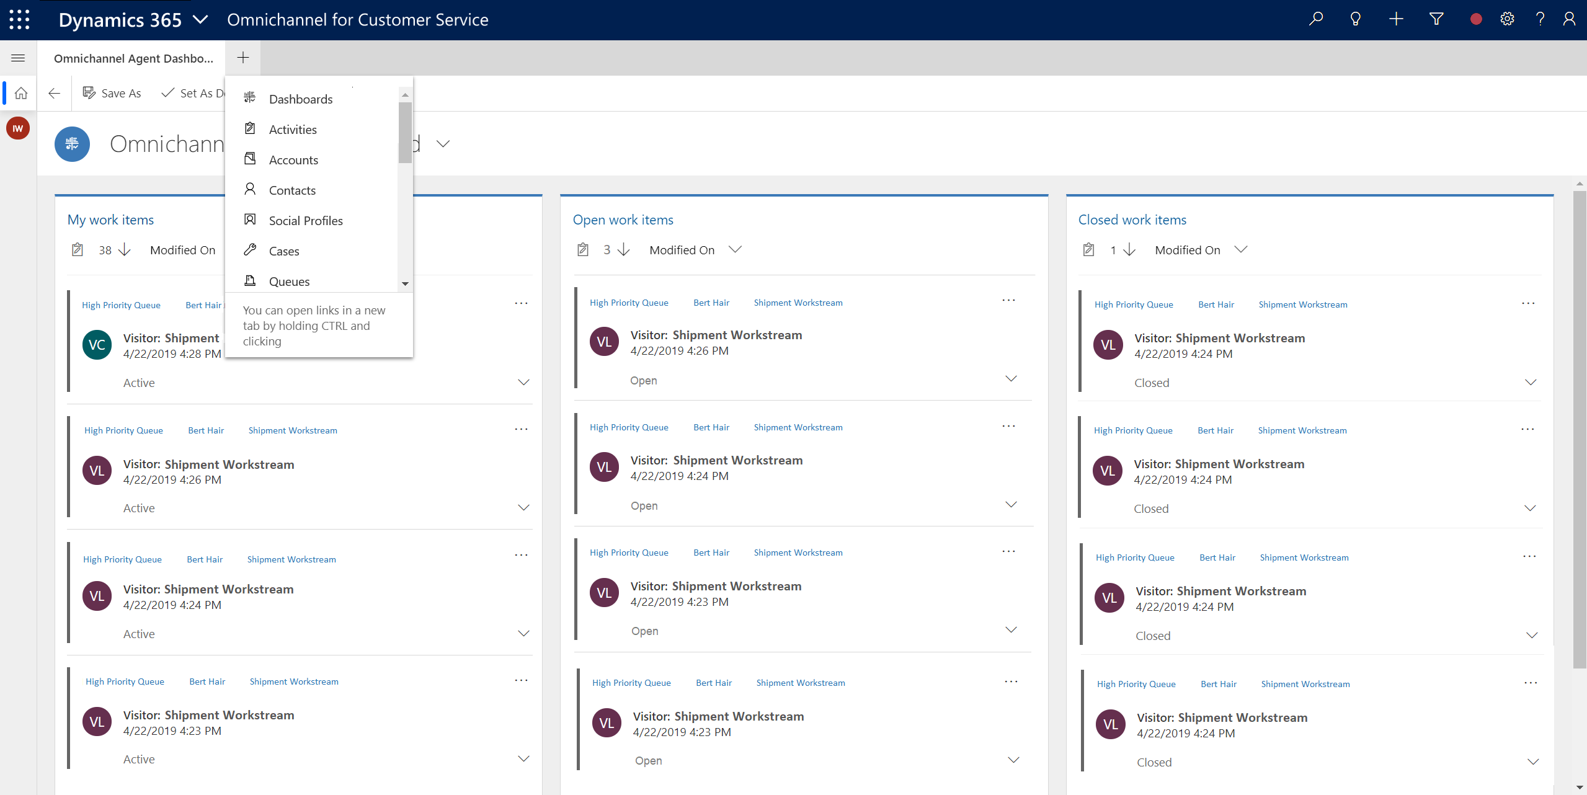Click the Social Profiles icon in menu
Image resolution: width=1587 pixels, height=795 pixels.
pyautogui.click(x=249, y=220)
